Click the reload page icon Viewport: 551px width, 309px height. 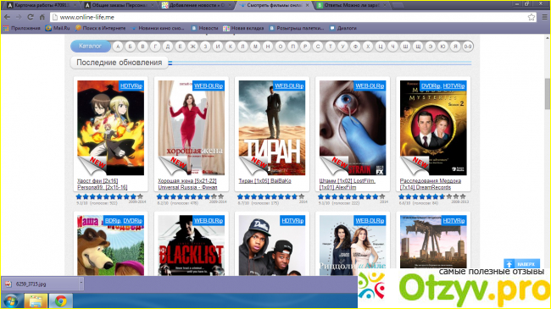coord(31,17)
